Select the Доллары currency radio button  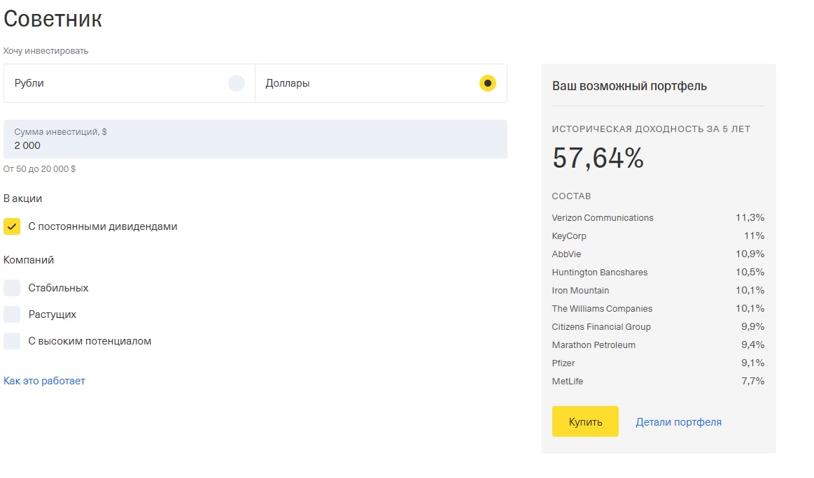tap(487, 83)
